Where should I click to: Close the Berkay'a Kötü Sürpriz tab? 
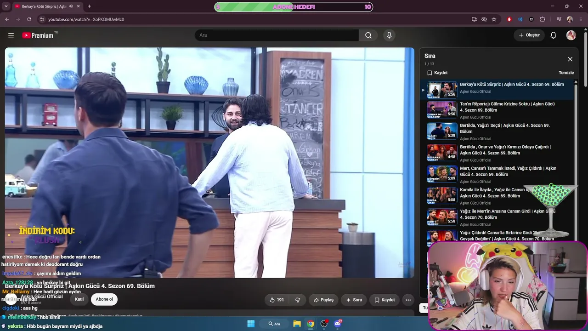coord(79,6)
